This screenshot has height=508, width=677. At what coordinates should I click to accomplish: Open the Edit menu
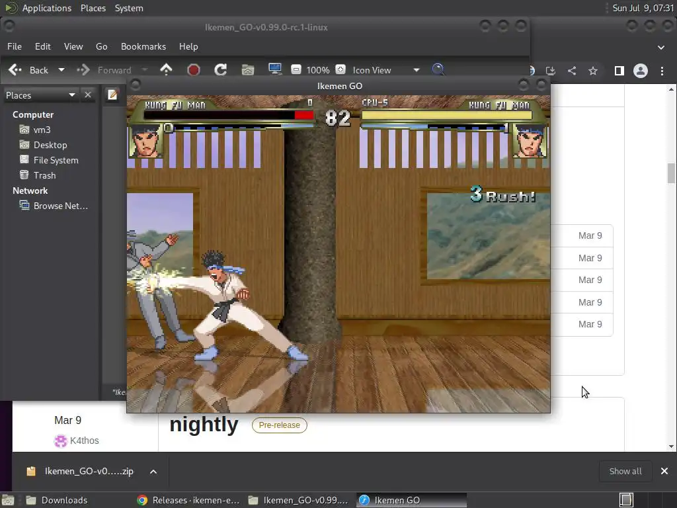43,46
